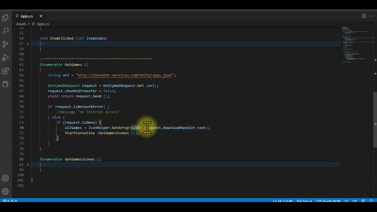Screen dimensions: 377x212
Task: Click downloadHandler.text on line 74
Action: 184,128
